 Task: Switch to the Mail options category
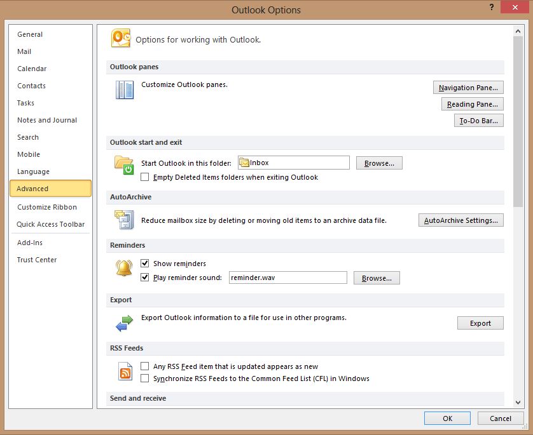click(51, 51)
